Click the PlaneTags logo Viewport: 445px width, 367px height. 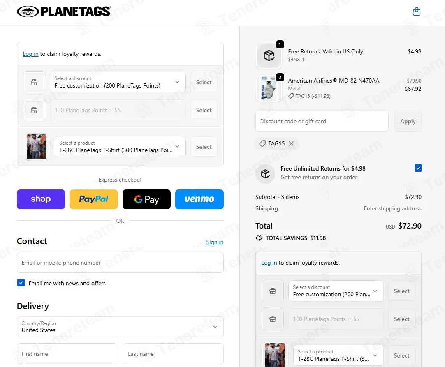pos(64,12)
